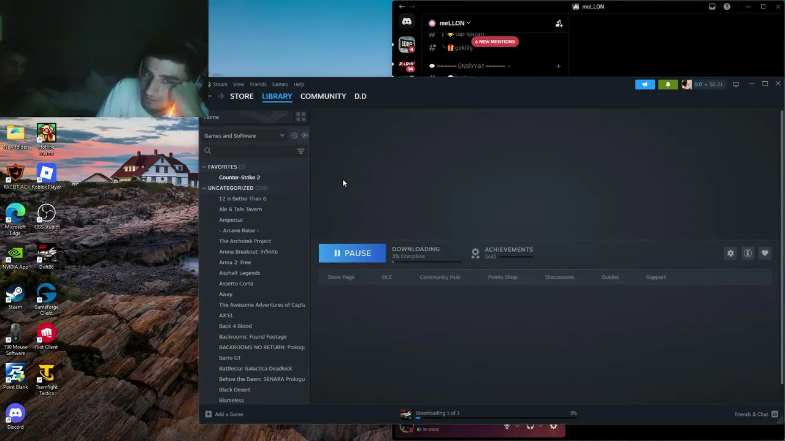Open NVIDIA App desktop icon
The height and width of the screenshot is (441, 785).
pyautogui.click(x=15, y=257)
